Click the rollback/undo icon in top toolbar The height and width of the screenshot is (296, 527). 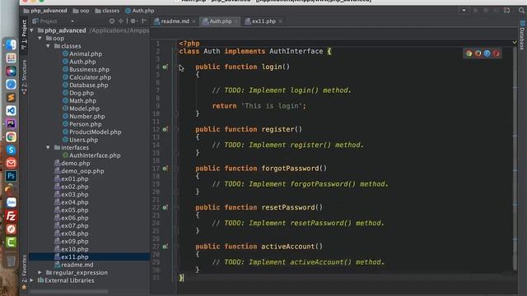pyautogui.click(x=507, y=11)
